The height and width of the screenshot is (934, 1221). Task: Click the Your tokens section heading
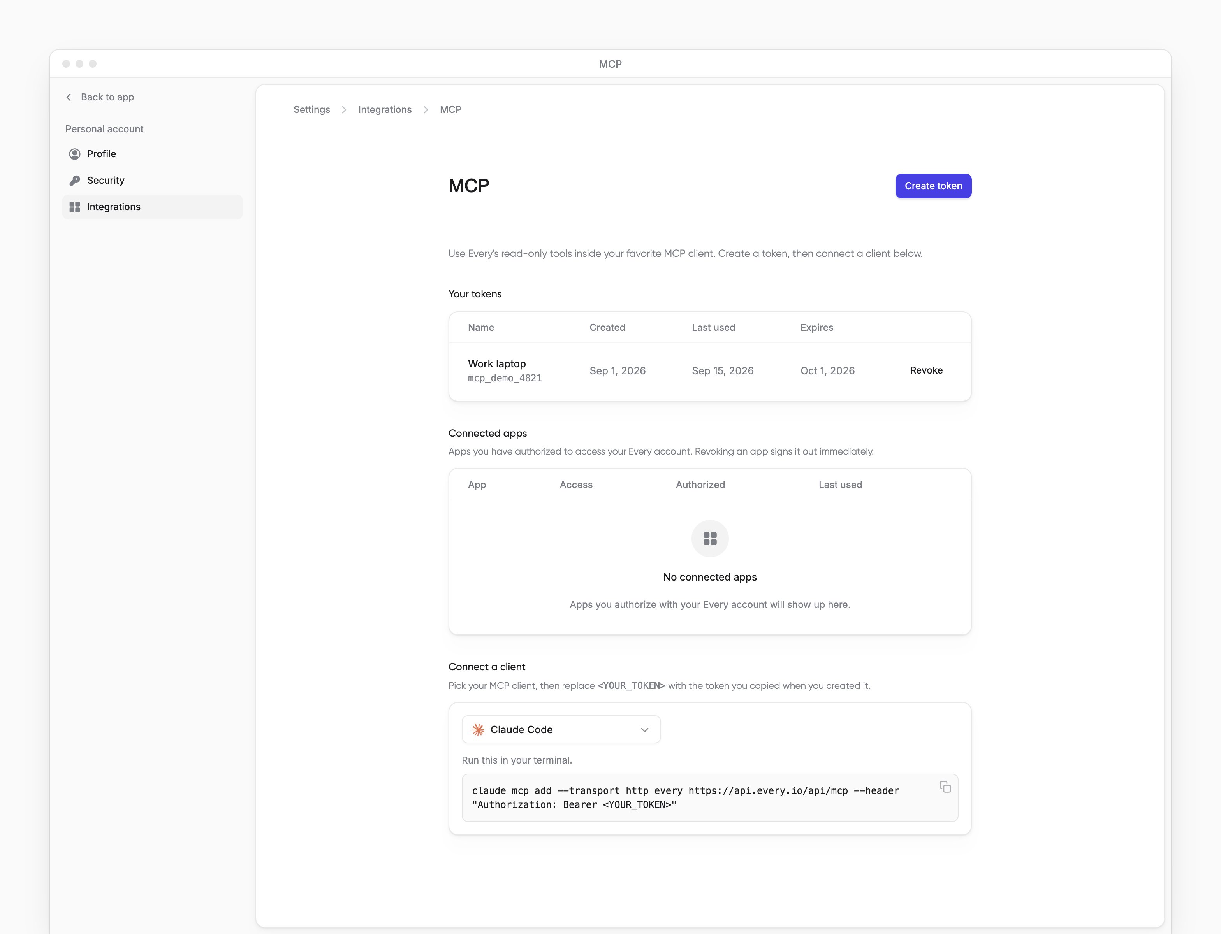point(475,294)
